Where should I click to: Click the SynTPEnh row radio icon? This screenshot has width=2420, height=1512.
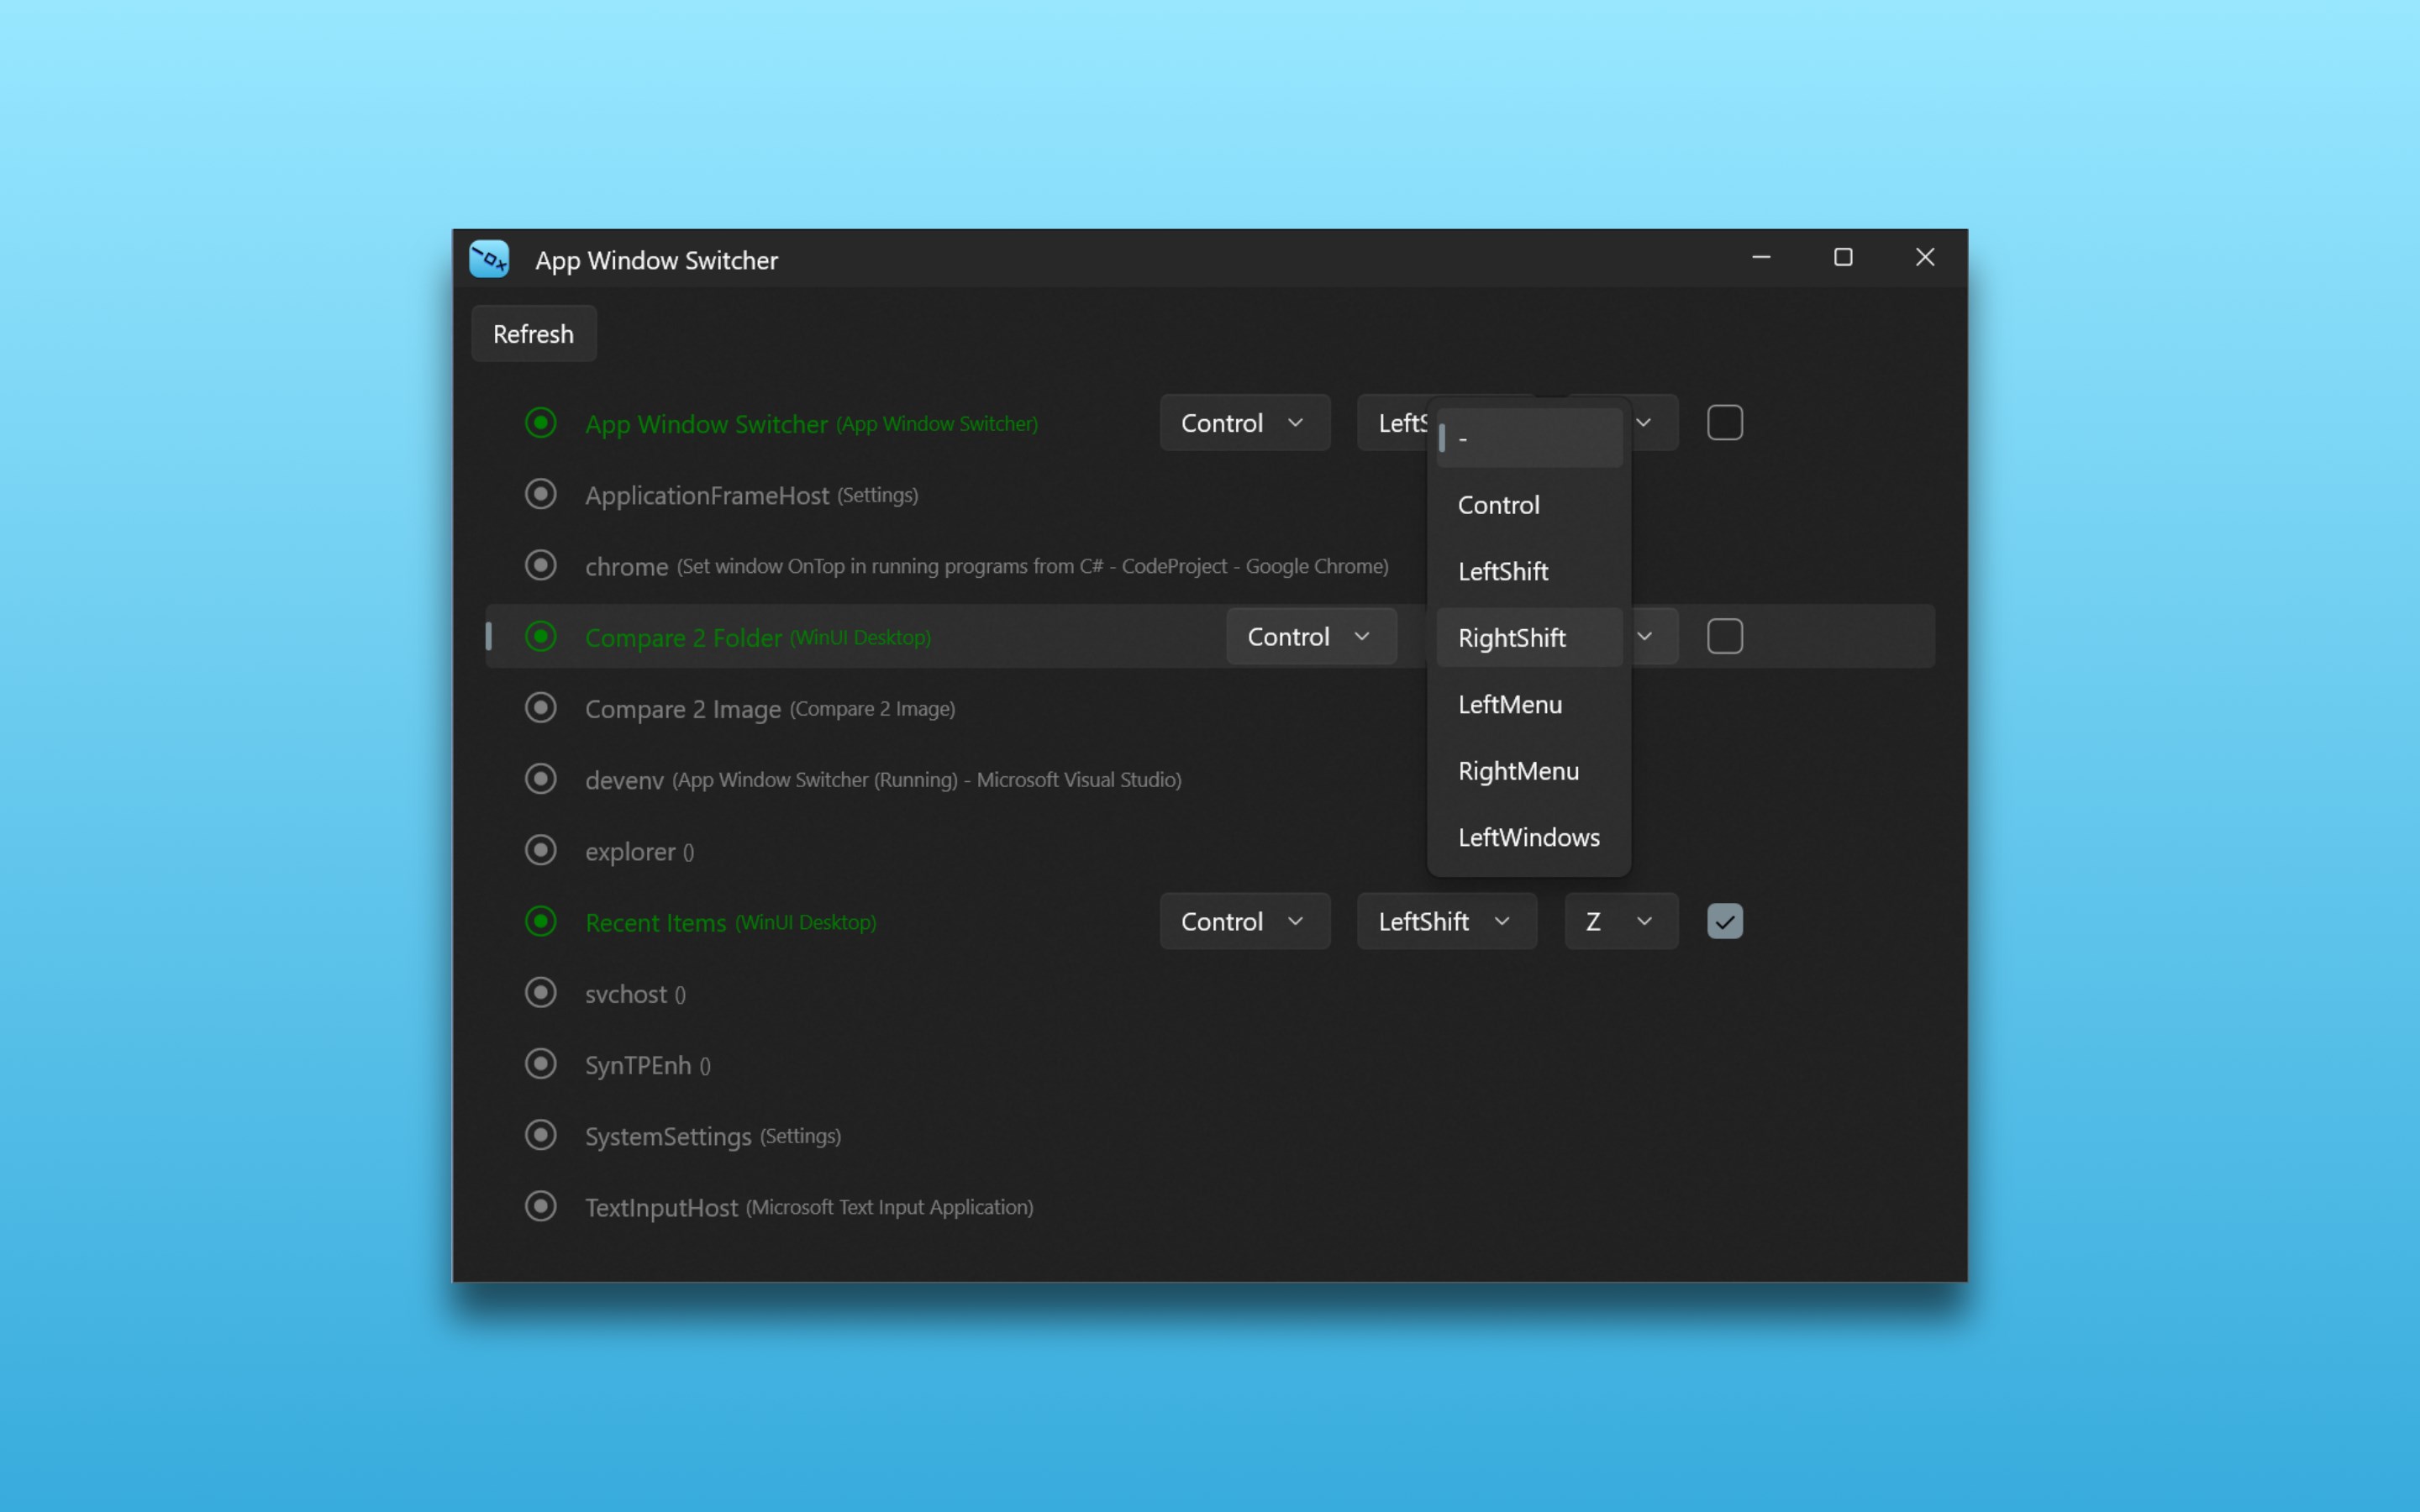click(x=541, y=1064)
